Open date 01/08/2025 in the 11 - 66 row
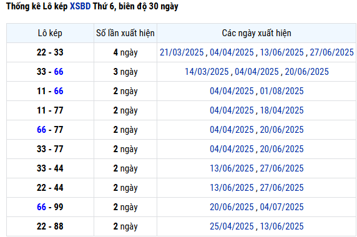Viewport: 357px width, 237px height. (x=281, y=91)
